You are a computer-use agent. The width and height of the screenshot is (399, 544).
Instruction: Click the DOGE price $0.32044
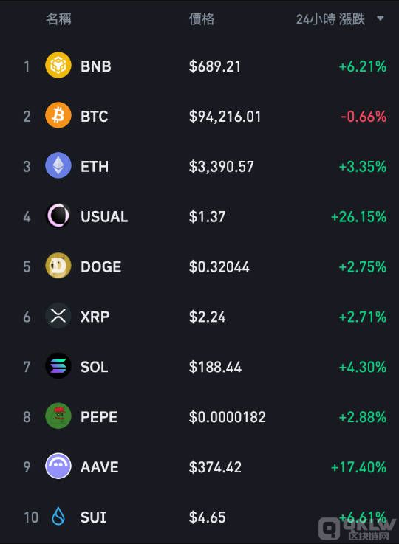point(219,267)
